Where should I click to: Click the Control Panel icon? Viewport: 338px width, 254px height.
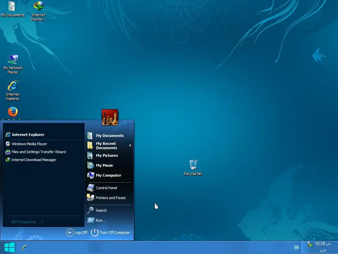pos(90,188)
